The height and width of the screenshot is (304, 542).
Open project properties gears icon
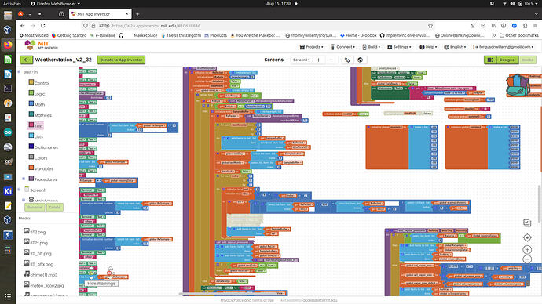[347, 60]
